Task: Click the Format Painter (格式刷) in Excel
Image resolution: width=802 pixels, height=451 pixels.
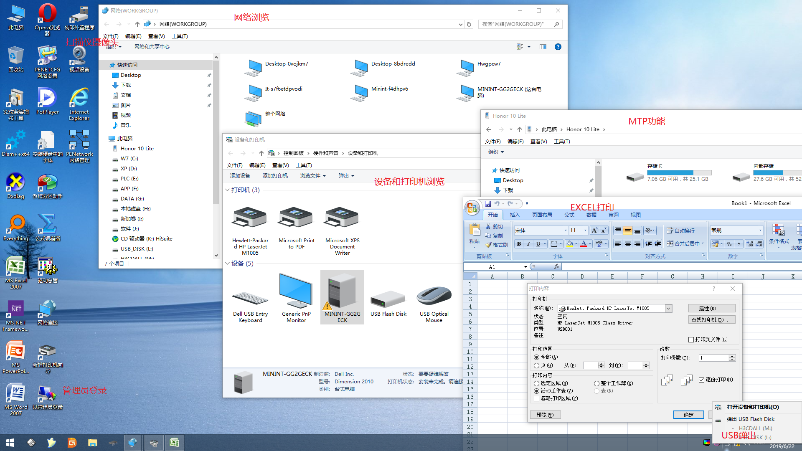Action: (x=497, y=245)
